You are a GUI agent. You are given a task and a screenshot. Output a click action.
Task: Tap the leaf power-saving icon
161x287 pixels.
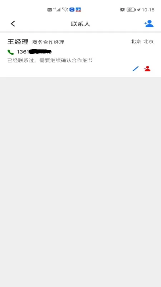[x=139, y=10]
